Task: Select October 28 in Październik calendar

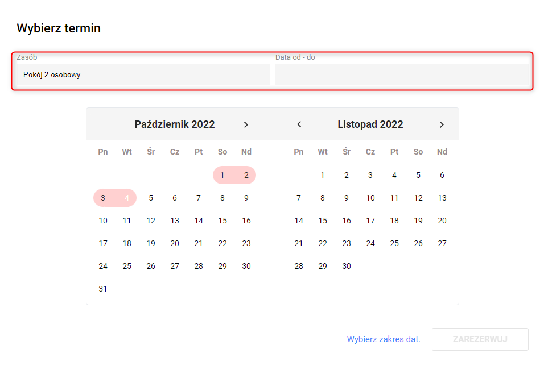Action: coord(199,266)
